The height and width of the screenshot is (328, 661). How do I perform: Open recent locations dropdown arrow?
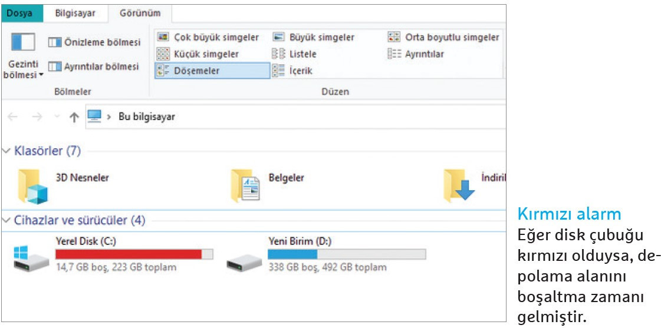57,117
